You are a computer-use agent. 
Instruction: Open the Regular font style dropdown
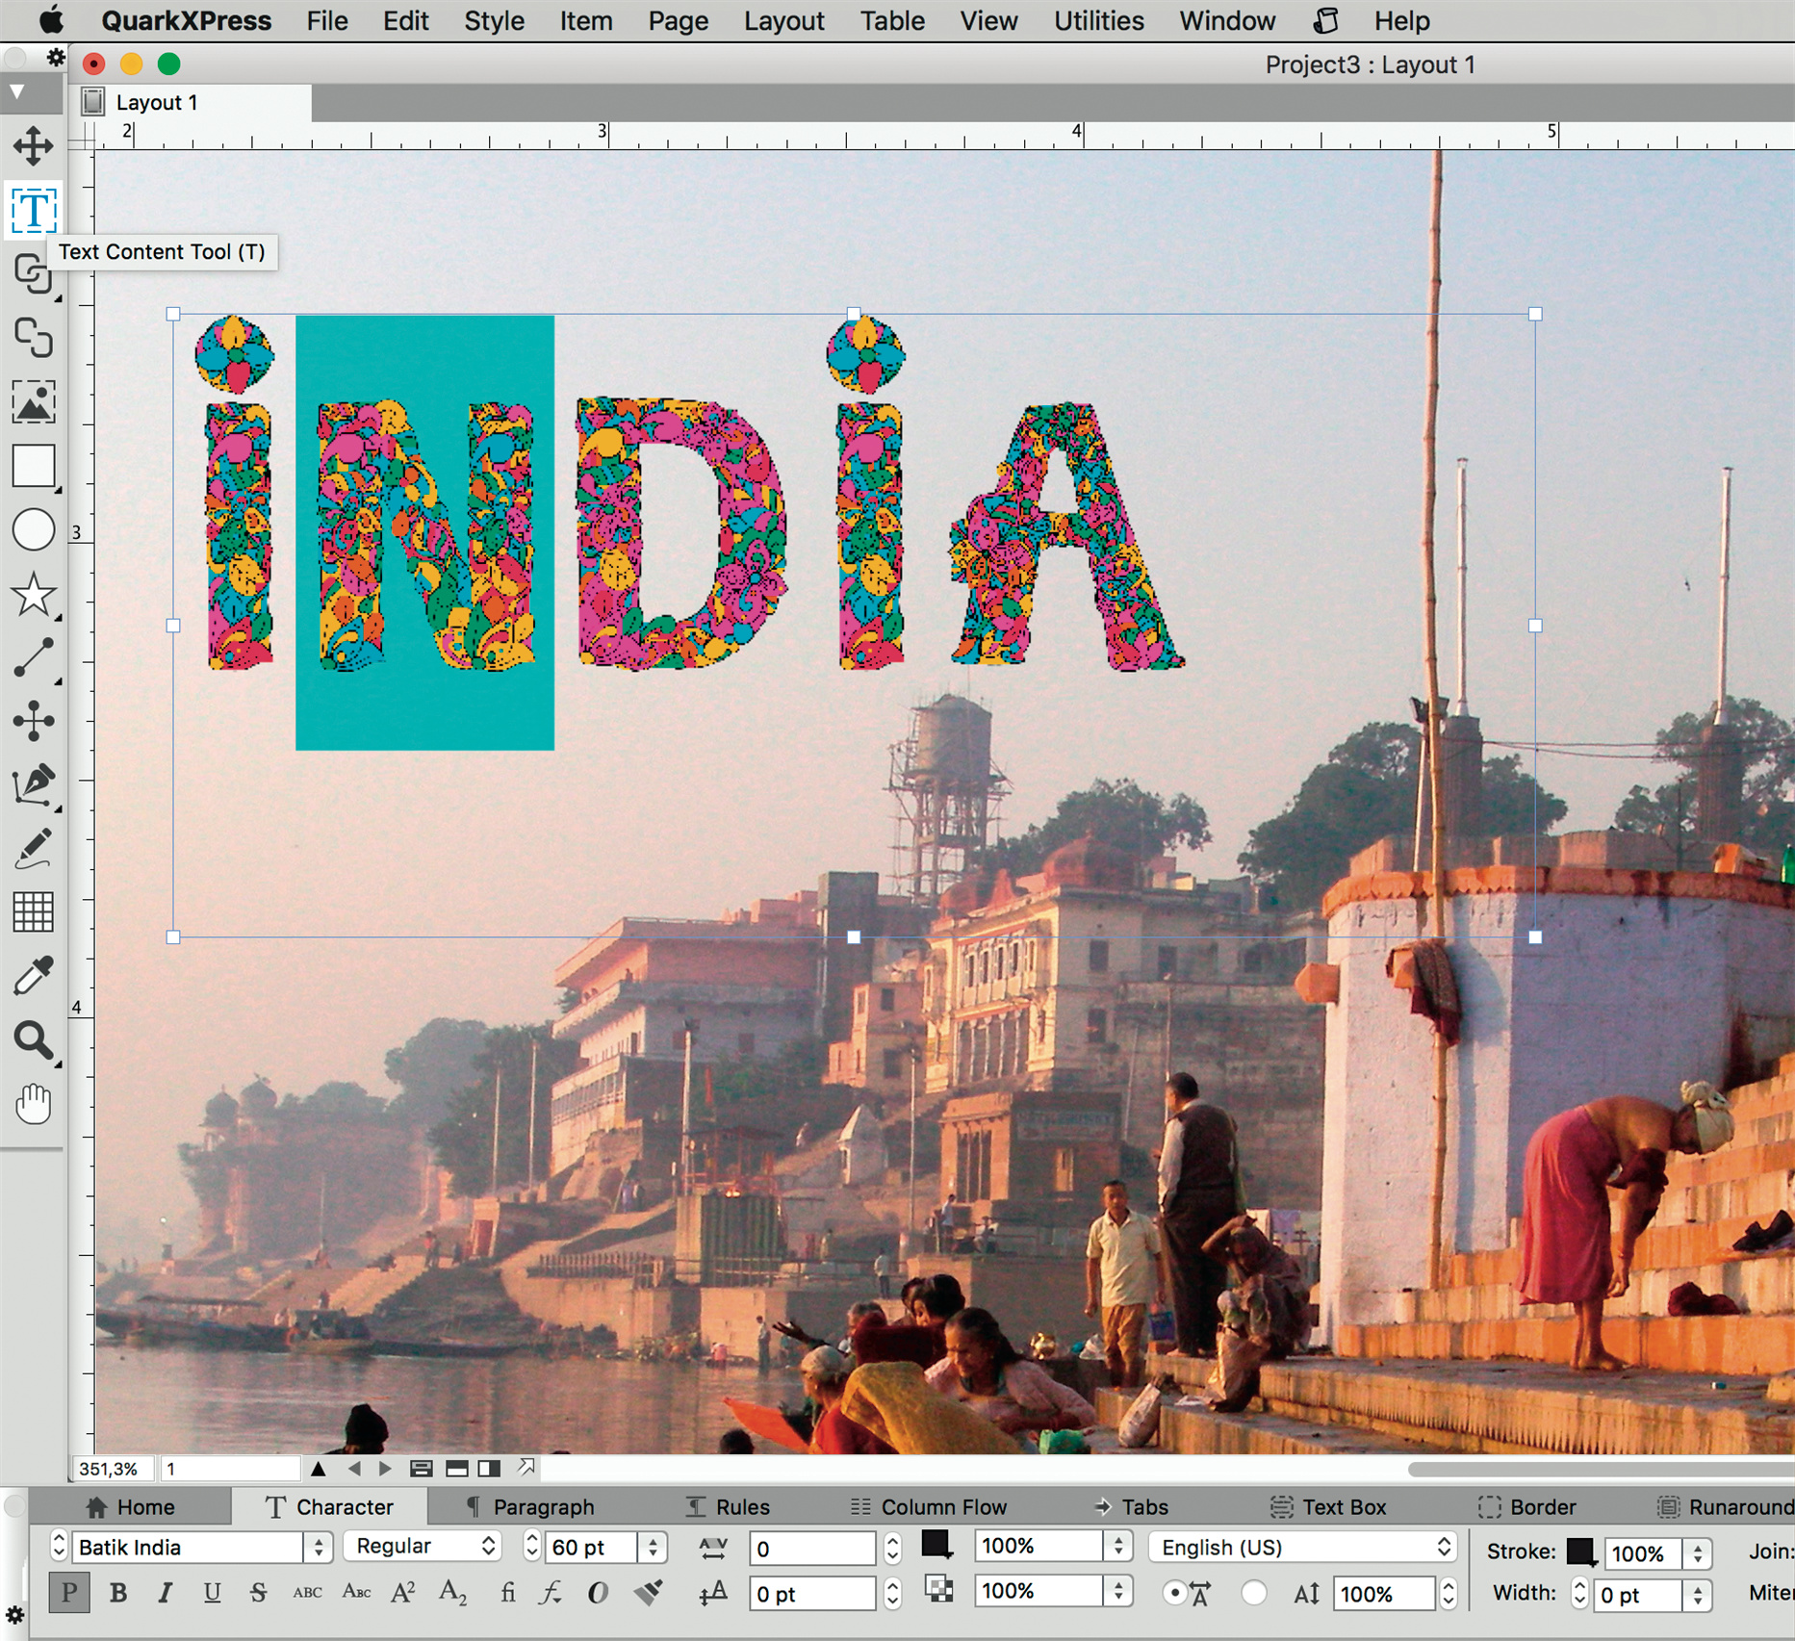pos(423,1547)
